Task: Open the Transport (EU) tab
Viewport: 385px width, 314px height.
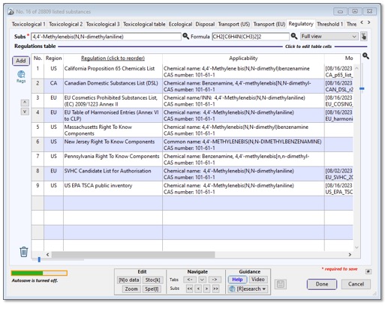Action: (x=269, y=24)
